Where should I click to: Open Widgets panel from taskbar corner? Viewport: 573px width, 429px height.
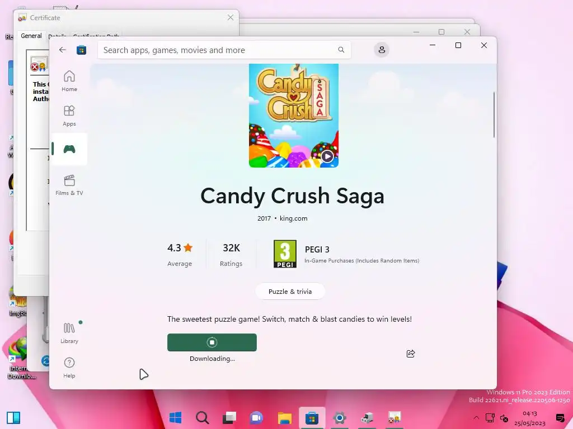click(x=13, y=418)
